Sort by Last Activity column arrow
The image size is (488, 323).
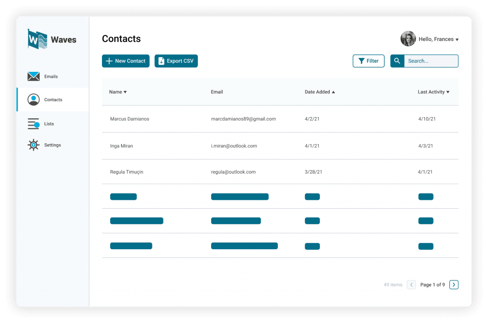click(448, 92)
